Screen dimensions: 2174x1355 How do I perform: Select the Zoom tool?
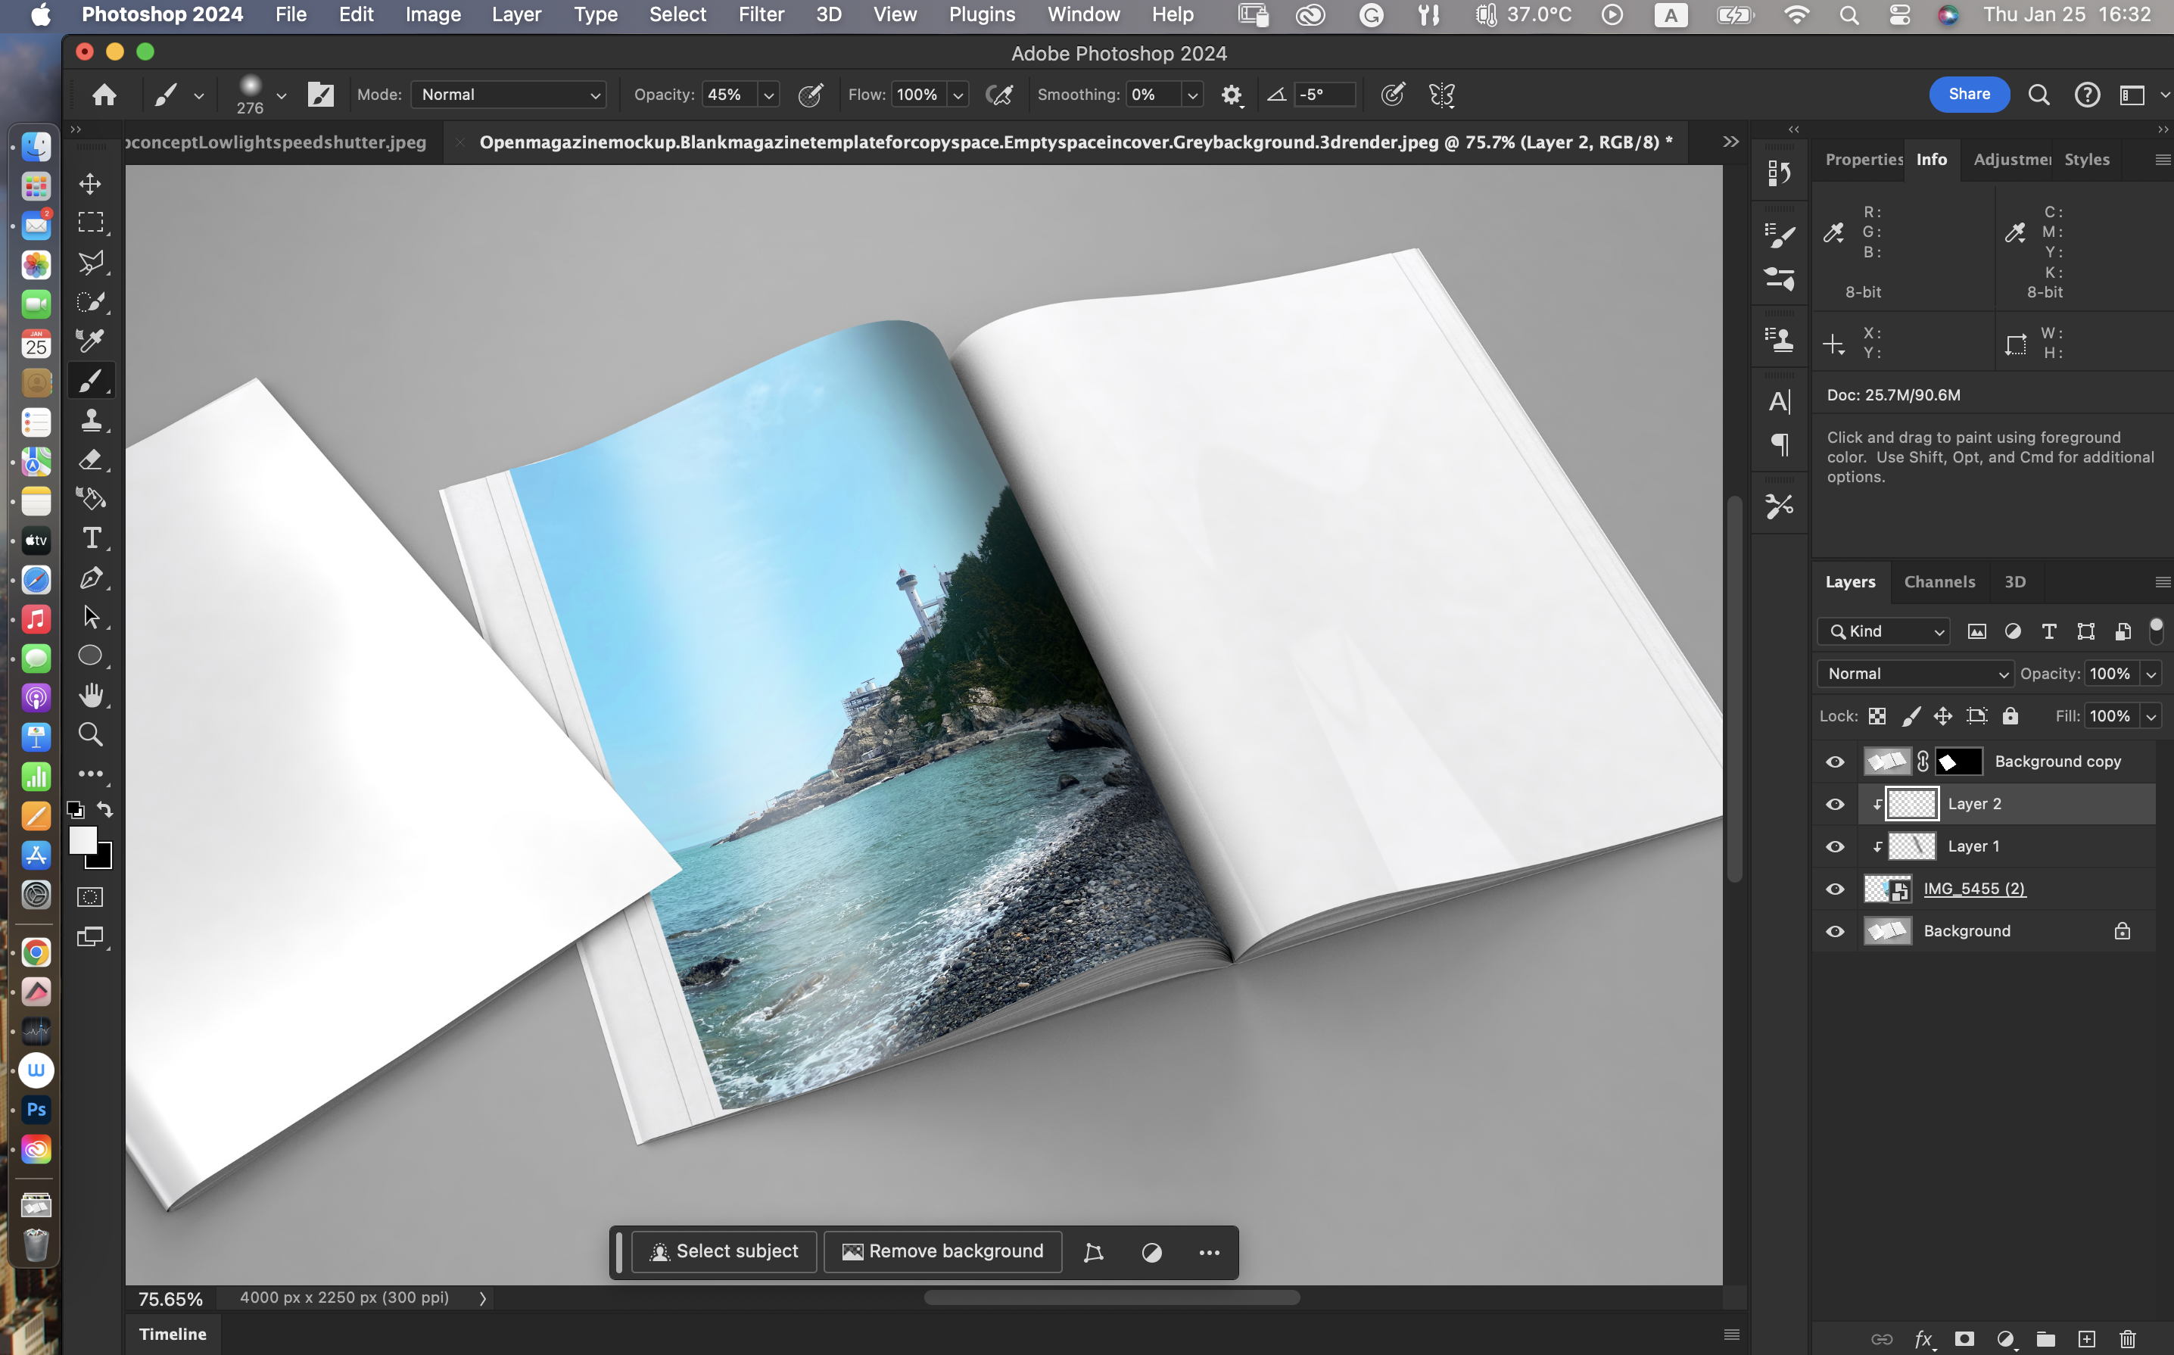pyautogui.click(x=91, y=734)
